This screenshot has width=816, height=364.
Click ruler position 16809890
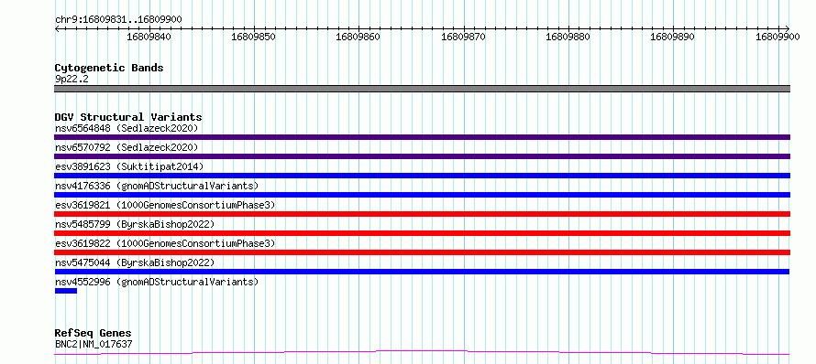click(673, 37)
